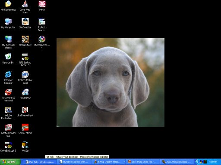Select the PowerDVD desktop shortcut
Viewport: 221px width, 165px height.
(x=25, y=94)
